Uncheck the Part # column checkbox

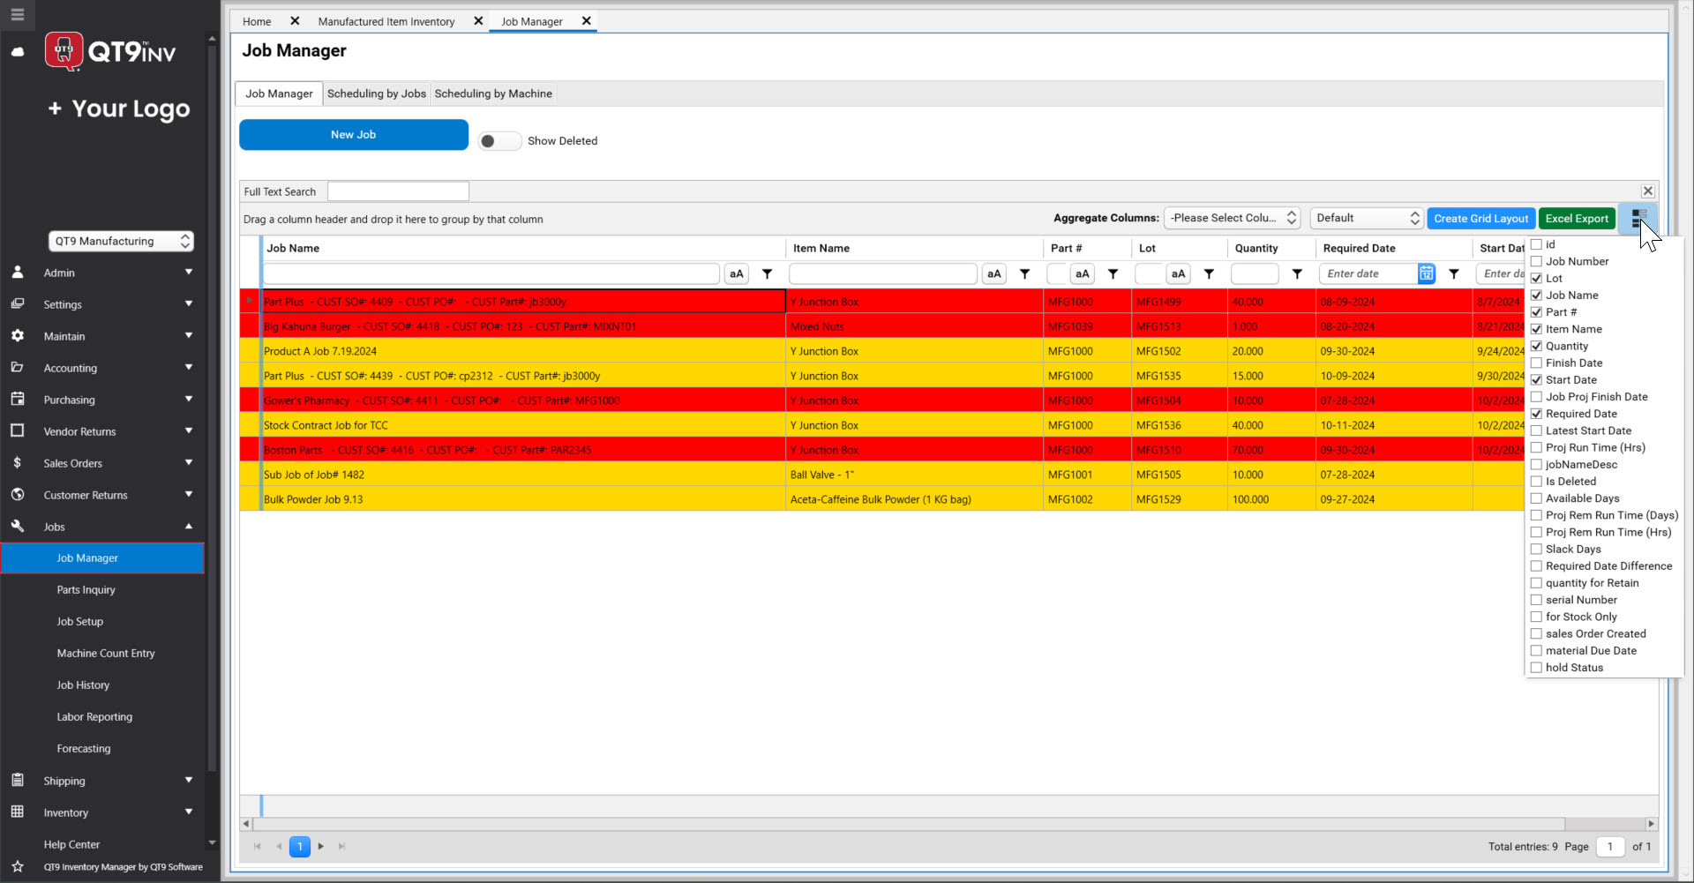pos(1537,311)
